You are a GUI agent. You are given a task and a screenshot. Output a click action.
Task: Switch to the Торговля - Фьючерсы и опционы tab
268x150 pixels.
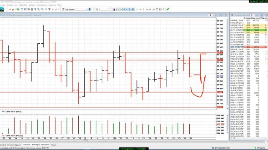(x=36, y=145)
